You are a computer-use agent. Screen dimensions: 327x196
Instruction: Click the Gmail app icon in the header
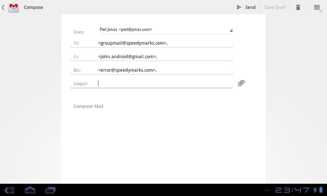[x=13, y=7]
